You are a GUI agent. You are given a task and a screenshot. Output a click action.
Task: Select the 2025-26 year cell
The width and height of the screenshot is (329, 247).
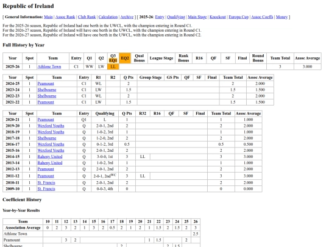pos(13,66)
